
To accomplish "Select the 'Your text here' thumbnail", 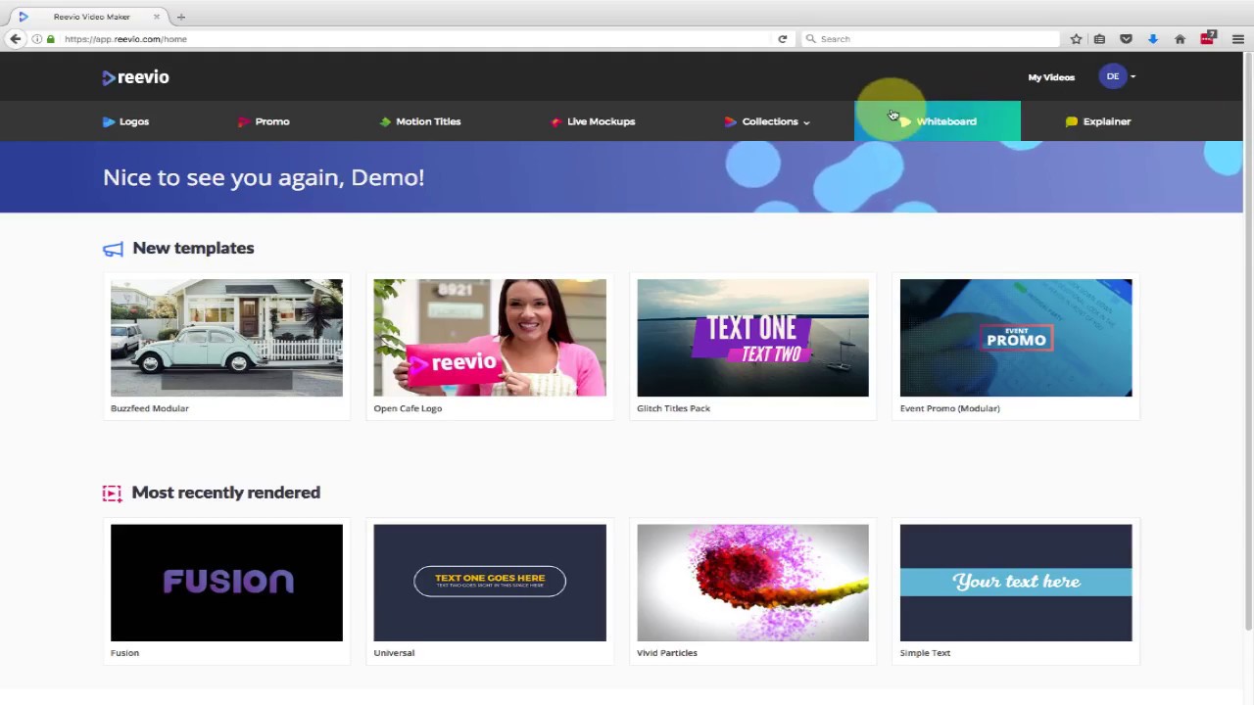I will click(x=1016, y=583).
